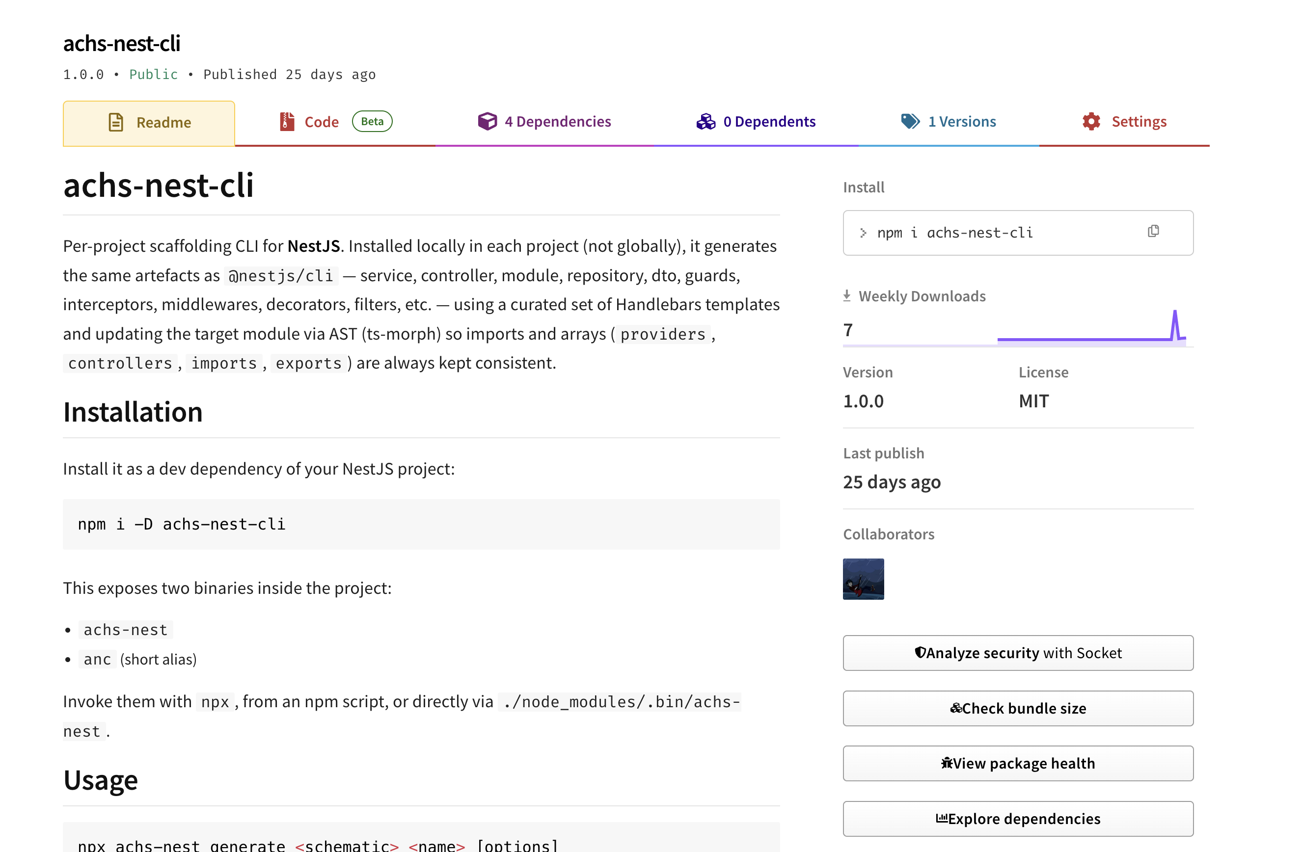1302x852 pixels.
Task: Click the Weekly Downloads arrow icon
Action: pos(847,296)
